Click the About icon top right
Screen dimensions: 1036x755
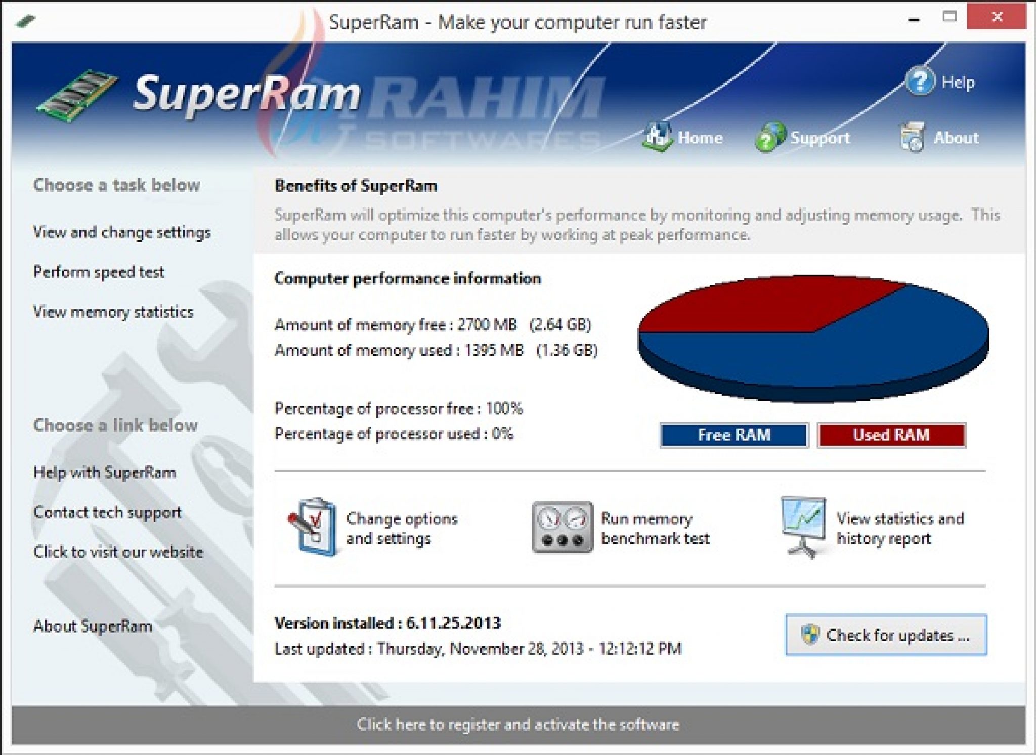click(913, 136)
